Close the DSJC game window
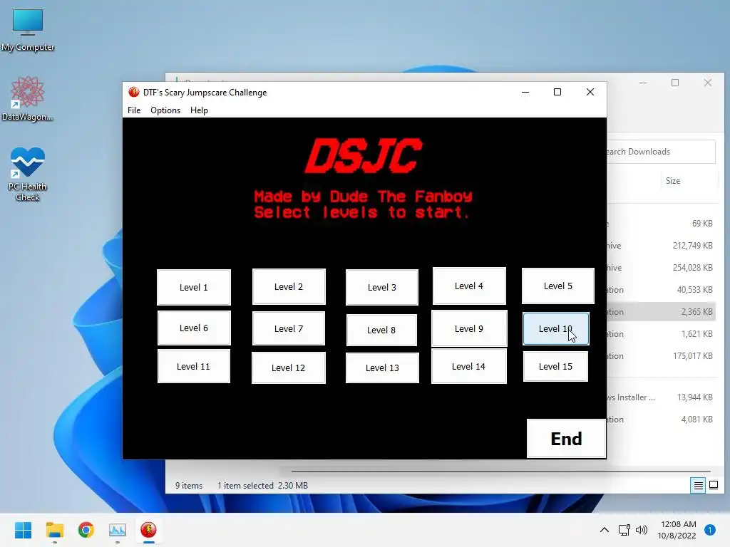 [x=590, y=92]
